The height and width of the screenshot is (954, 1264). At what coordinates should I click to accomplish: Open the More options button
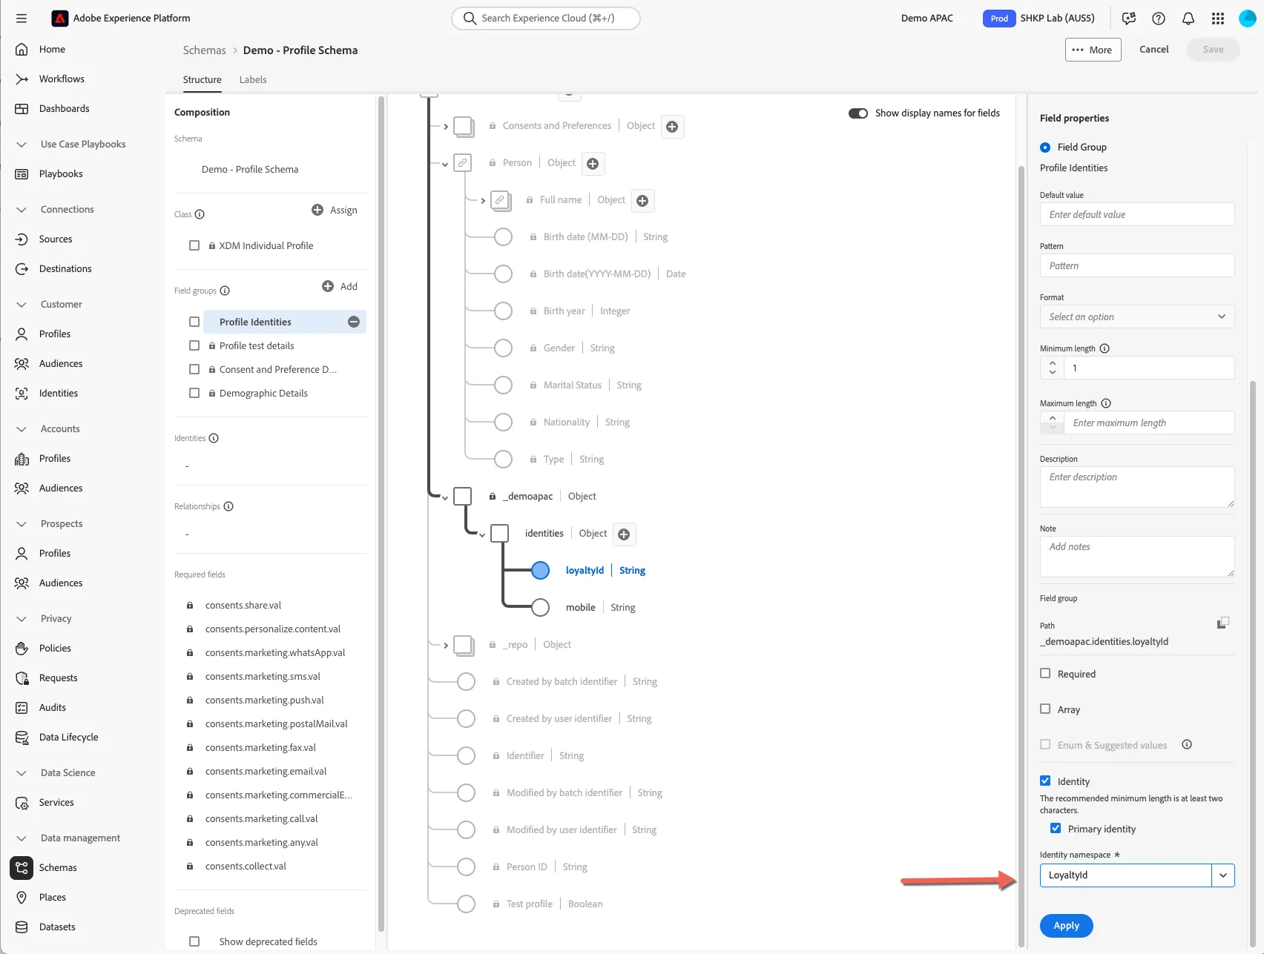click(x=1093, y=50)
